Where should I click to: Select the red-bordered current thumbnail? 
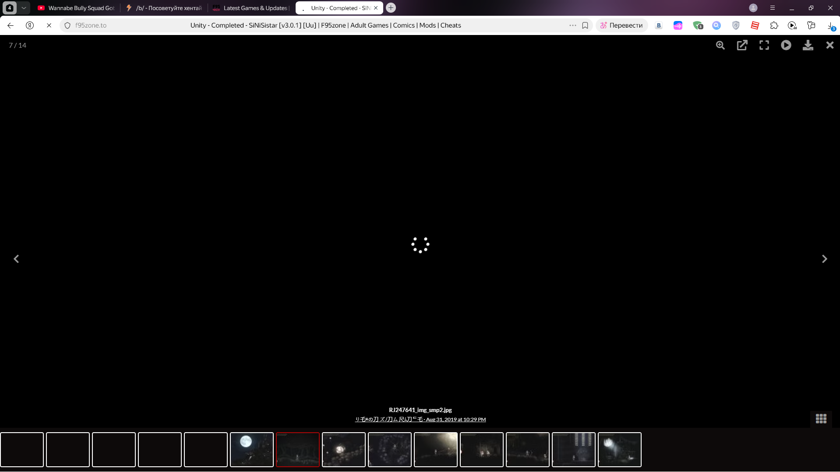298,450
